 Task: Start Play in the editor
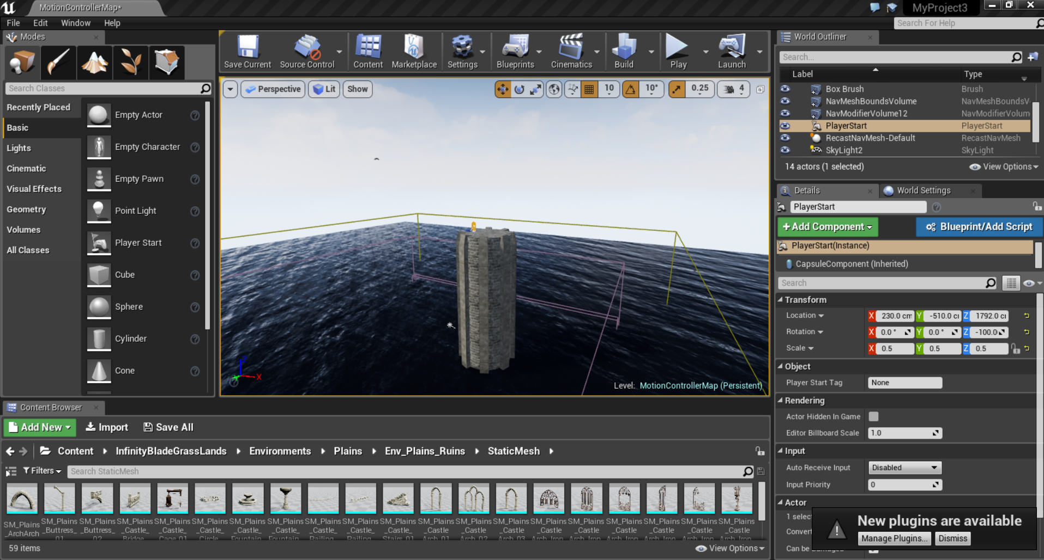coord(678,52)
